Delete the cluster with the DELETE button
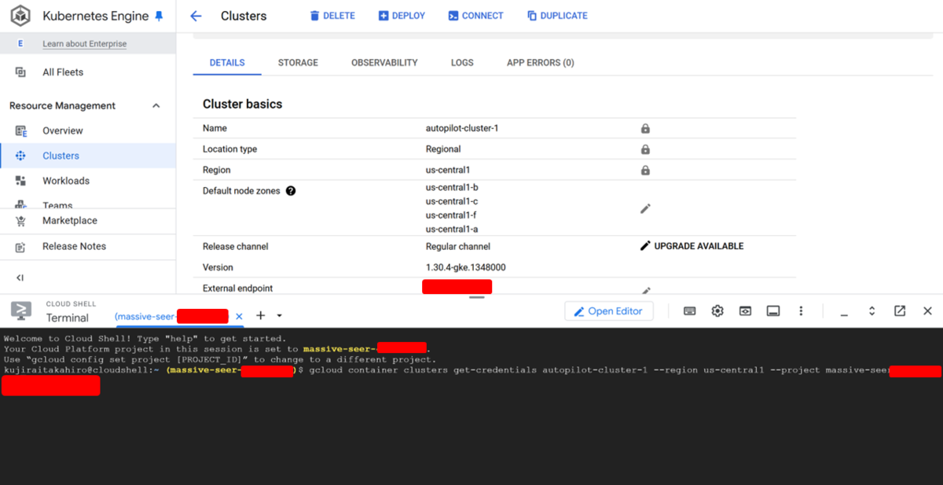Screen dimensions: 943x485 point(332,16)
